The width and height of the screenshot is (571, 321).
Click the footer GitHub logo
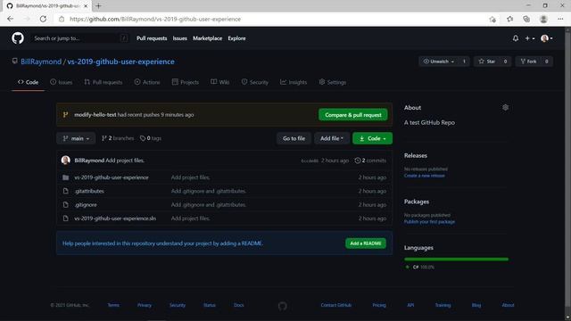click(283, 306)
